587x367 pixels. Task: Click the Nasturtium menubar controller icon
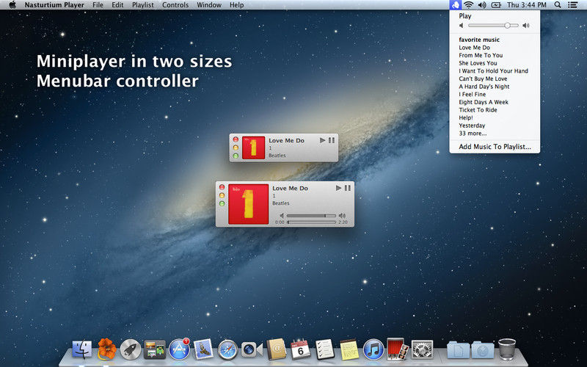click(455, 5)
